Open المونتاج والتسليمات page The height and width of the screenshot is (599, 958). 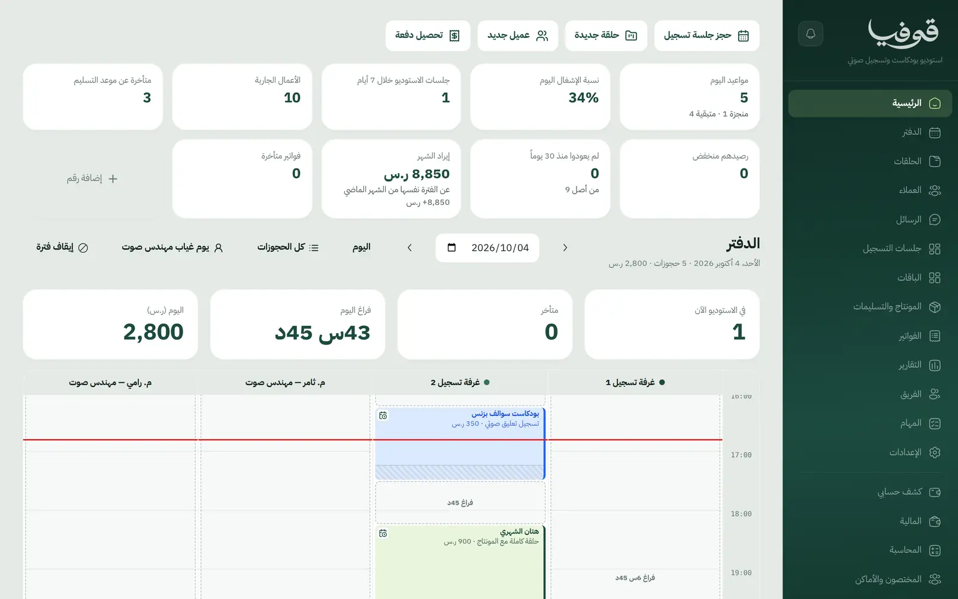coord(870,307)
